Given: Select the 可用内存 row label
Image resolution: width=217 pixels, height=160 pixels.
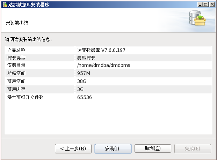Looking at the screenshot, I should coord(16,89).
